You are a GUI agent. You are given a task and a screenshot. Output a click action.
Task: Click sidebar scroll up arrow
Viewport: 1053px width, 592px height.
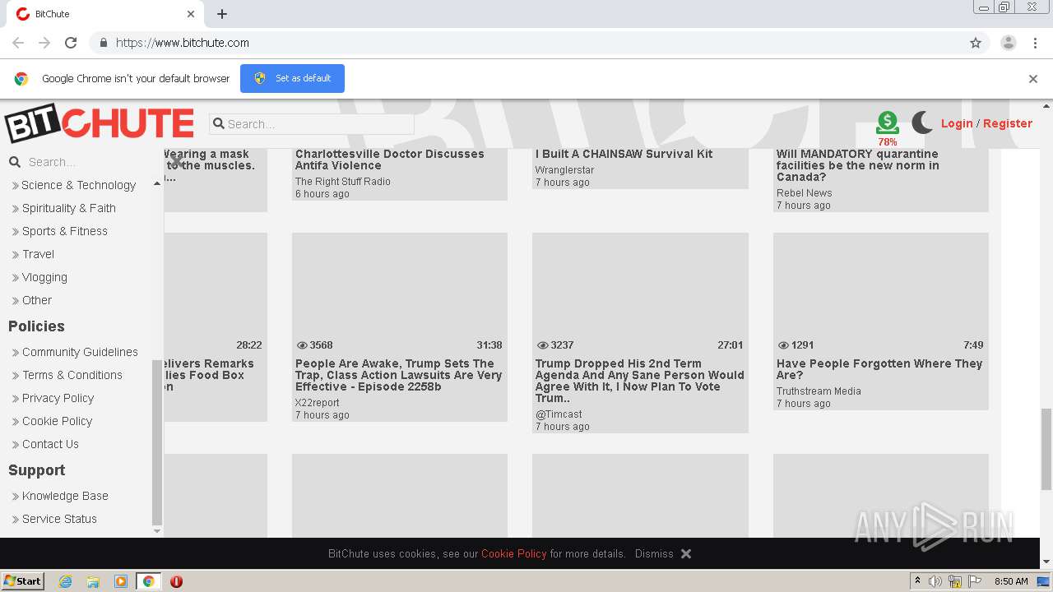click(x=157, y=183)
